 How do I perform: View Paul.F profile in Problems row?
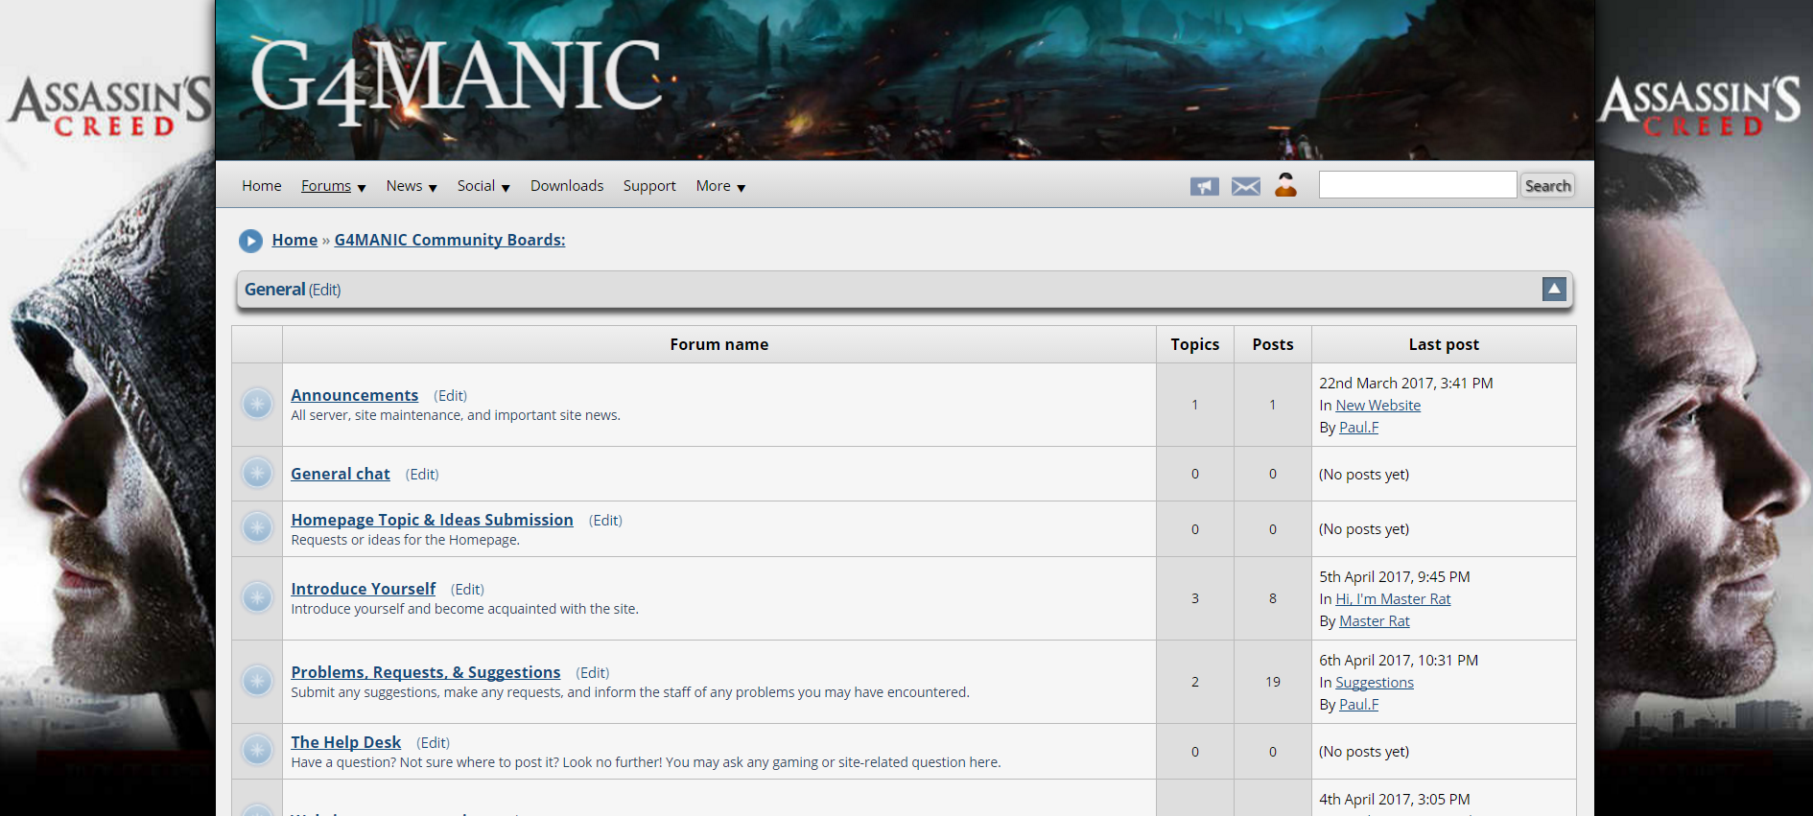[1359, 705]
